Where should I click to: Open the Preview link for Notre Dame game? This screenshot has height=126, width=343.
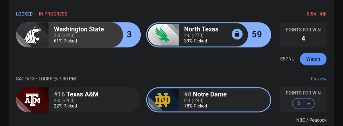(x=319, y=79)
